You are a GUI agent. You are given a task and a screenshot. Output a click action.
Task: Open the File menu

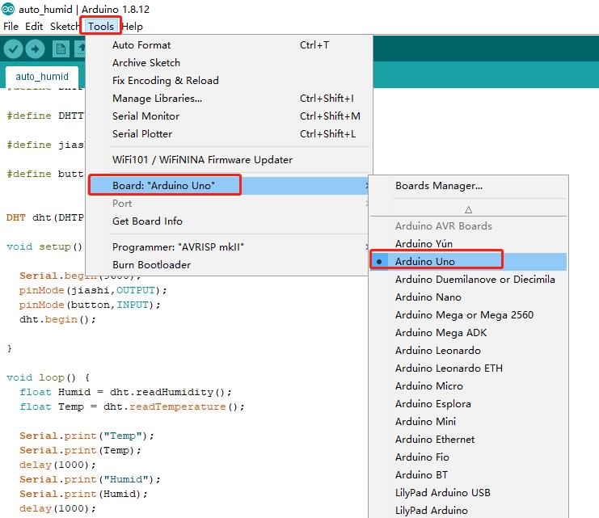pos(11,26)
